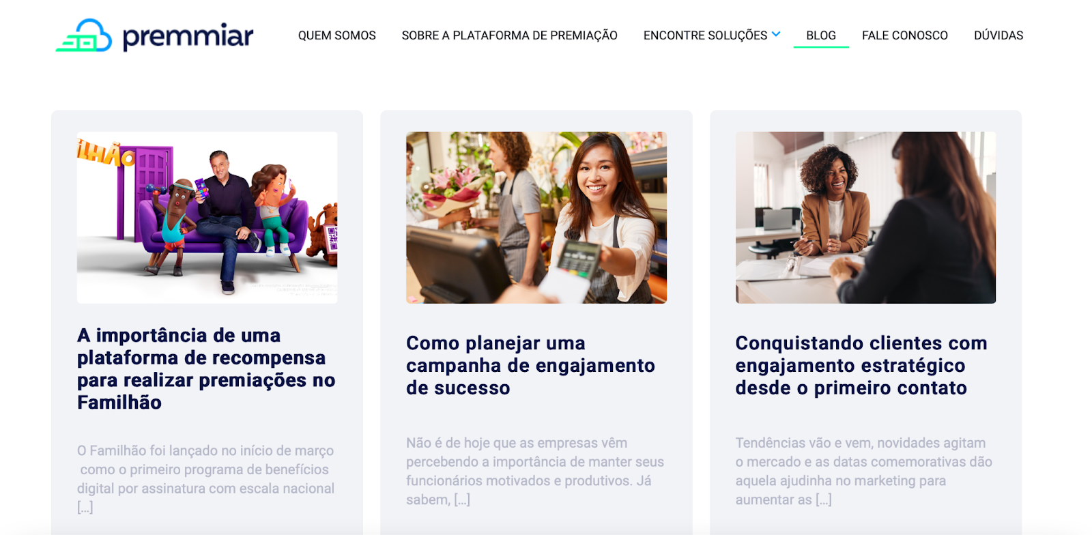Click the read-more ellipsis after 'aumentar as'
This screenshot has width=1092, height=535.
[824, 500]
